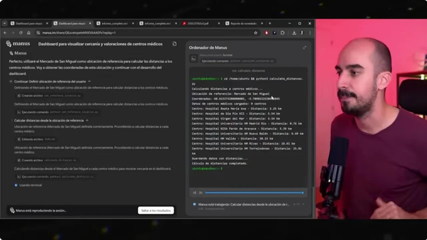Click 'Hospital HM Vallés' terminal line
This screenshot has height=240, width=427.
click(232, 138)
